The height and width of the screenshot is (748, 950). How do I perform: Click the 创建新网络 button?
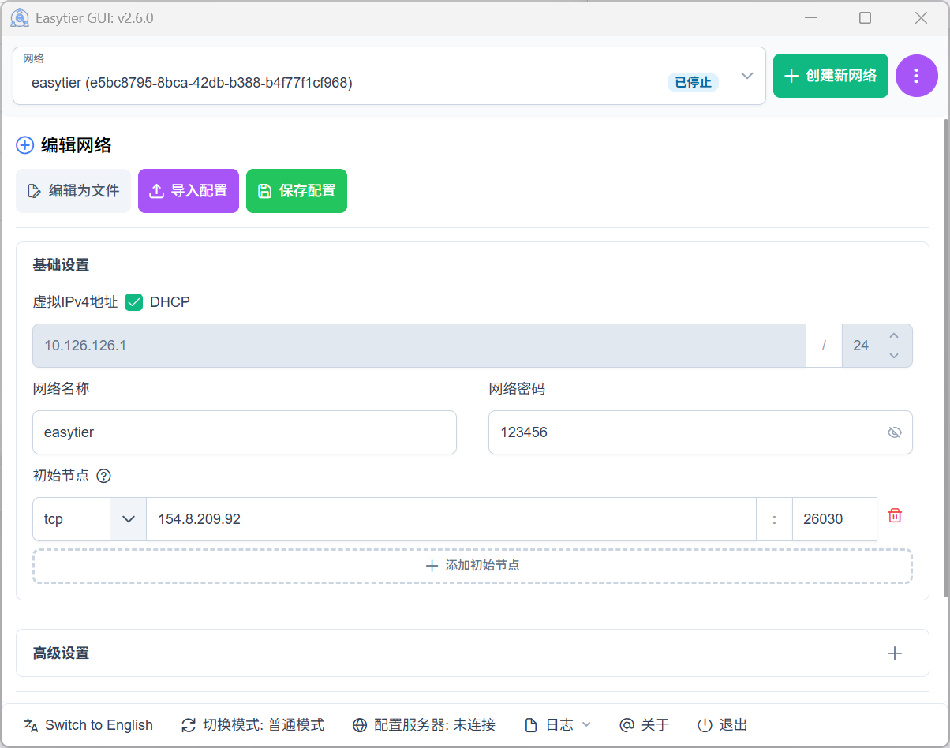click(x=831, y=76)
